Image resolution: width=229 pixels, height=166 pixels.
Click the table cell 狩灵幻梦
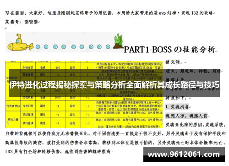coord(28,106)
